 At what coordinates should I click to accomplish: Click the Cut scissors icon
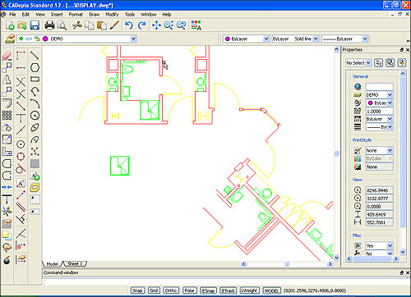77,25
